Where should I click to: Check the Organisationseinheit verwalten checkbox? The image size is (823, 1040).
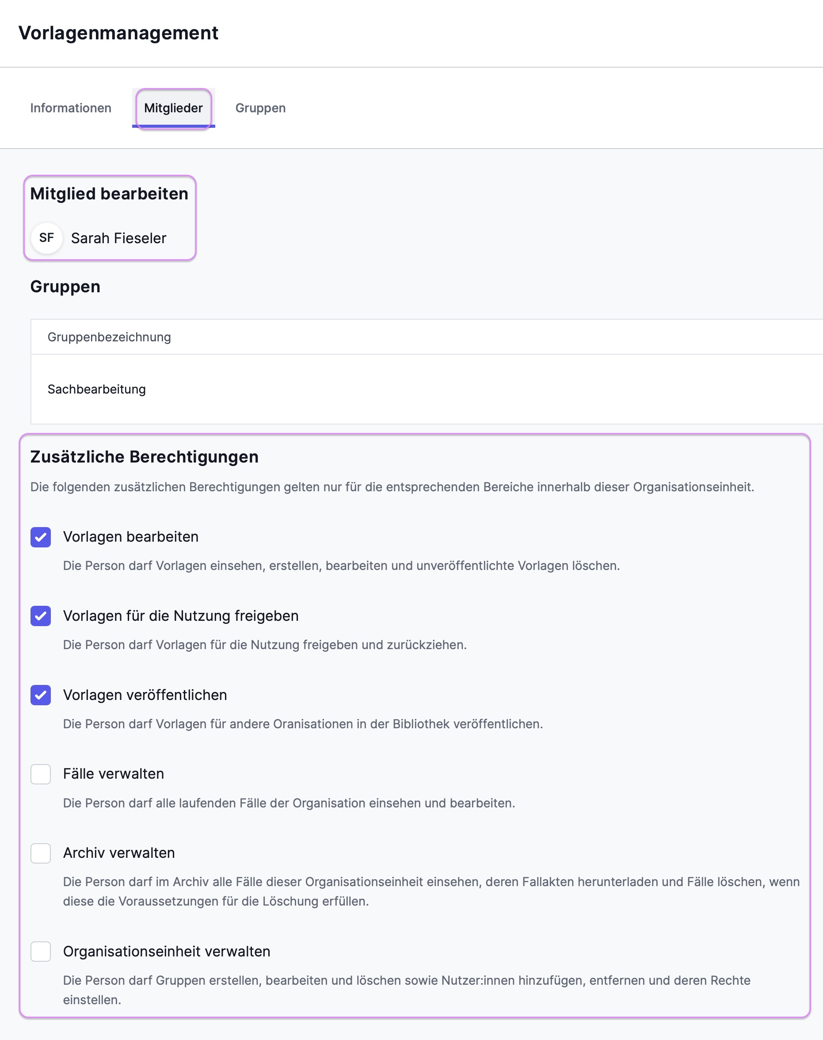(41, 952)
